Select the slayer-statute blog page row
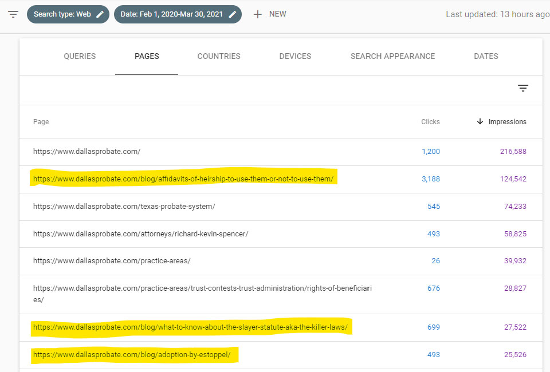Image resolution: width=550 pixels, height=372 pixels. tap(190, 327)
